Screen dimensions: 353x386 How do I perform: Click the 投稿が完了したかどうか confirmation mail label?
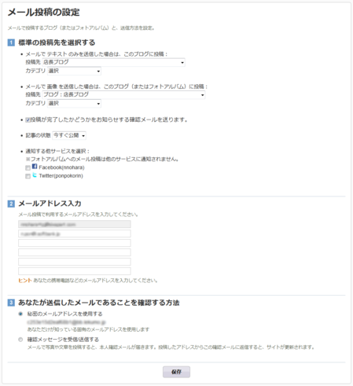[109, 119]
